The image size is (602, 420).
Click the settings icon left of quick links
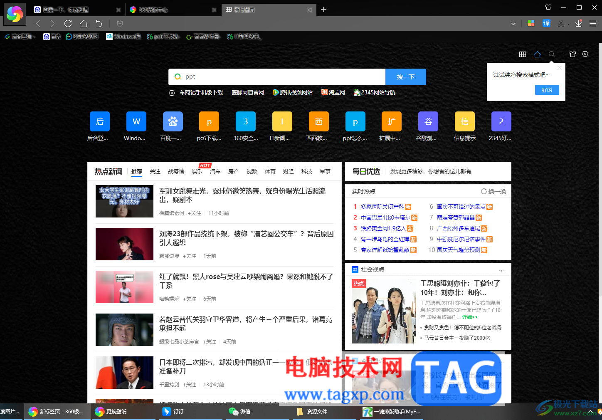pos(172,93)
